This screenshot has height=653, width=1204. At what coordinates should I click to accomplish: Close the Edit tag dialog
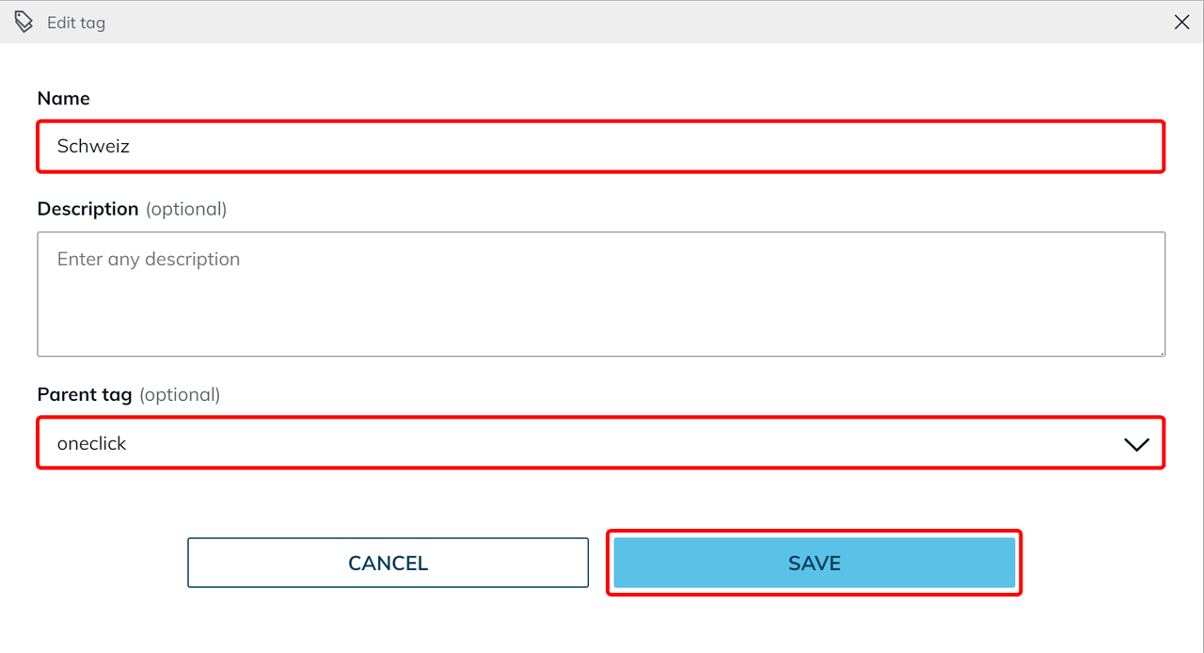(x=1181, y=22)
